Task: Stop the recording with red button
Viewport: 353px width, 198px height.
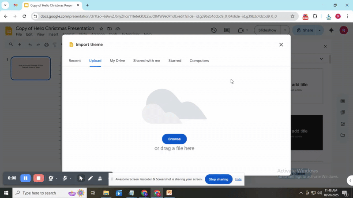Action: click(x=39, y=178)
